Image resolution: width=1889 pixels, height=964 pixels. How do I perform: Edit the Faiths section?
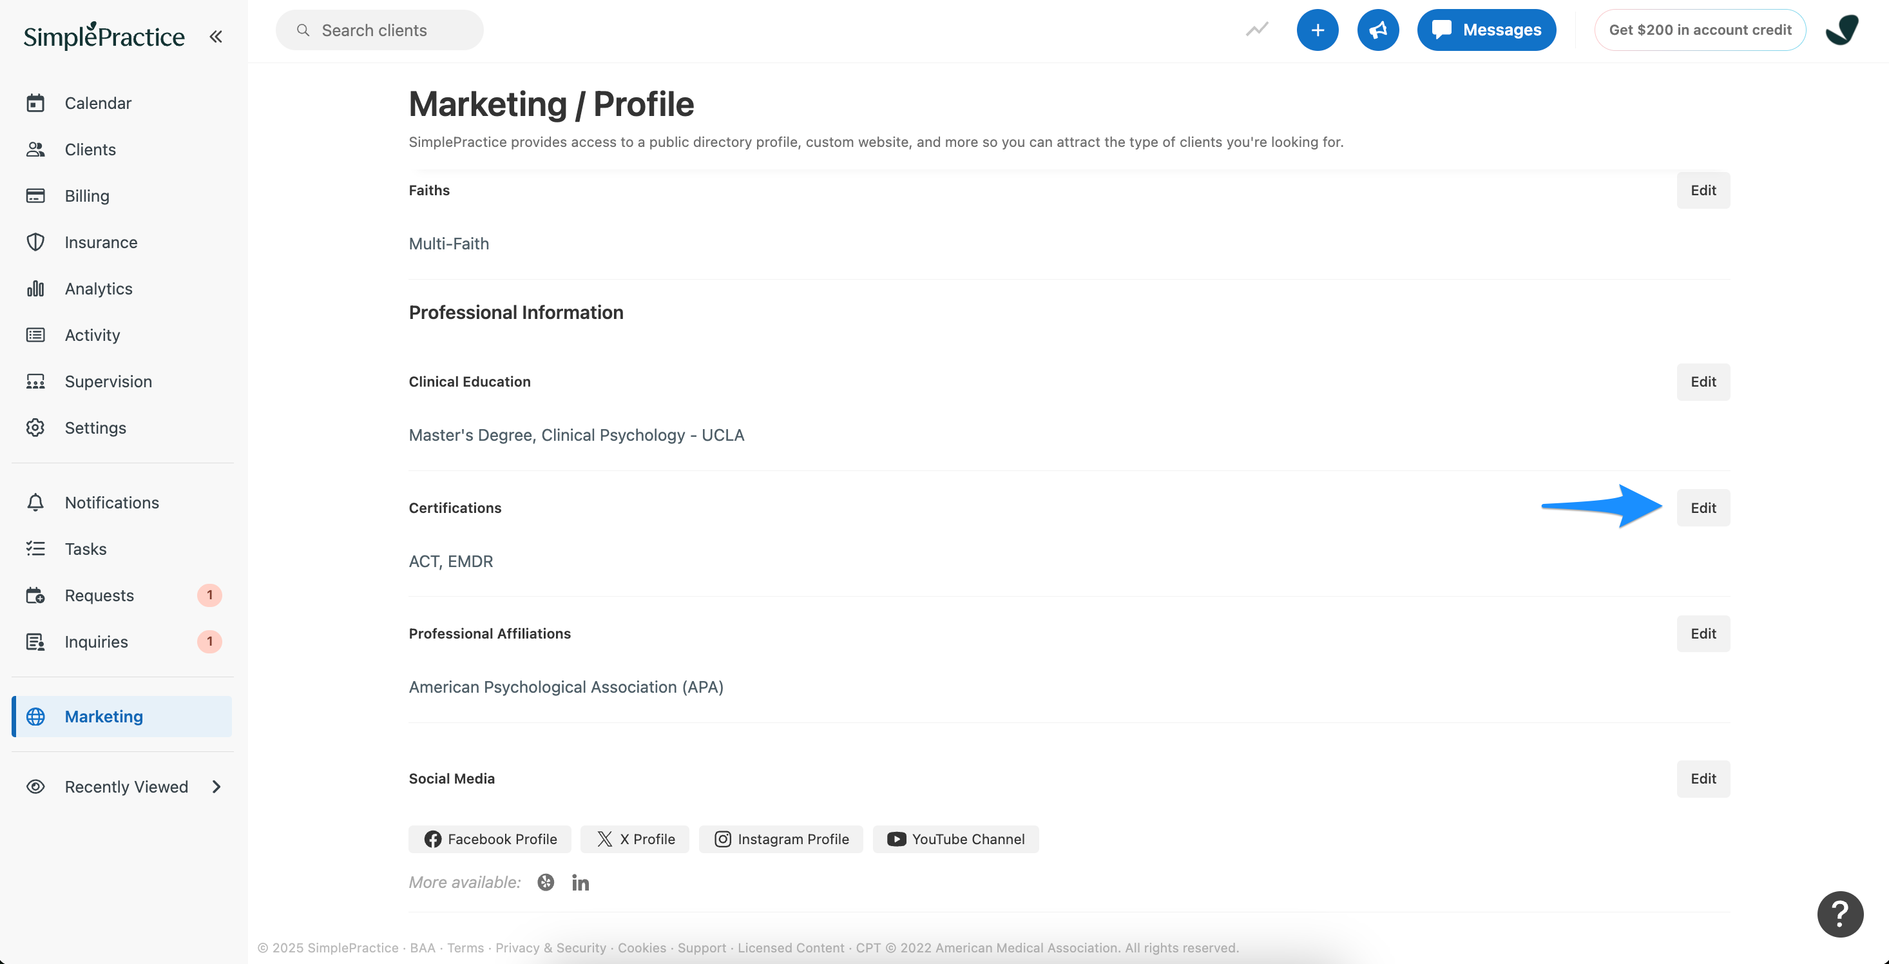[1703, 190]
